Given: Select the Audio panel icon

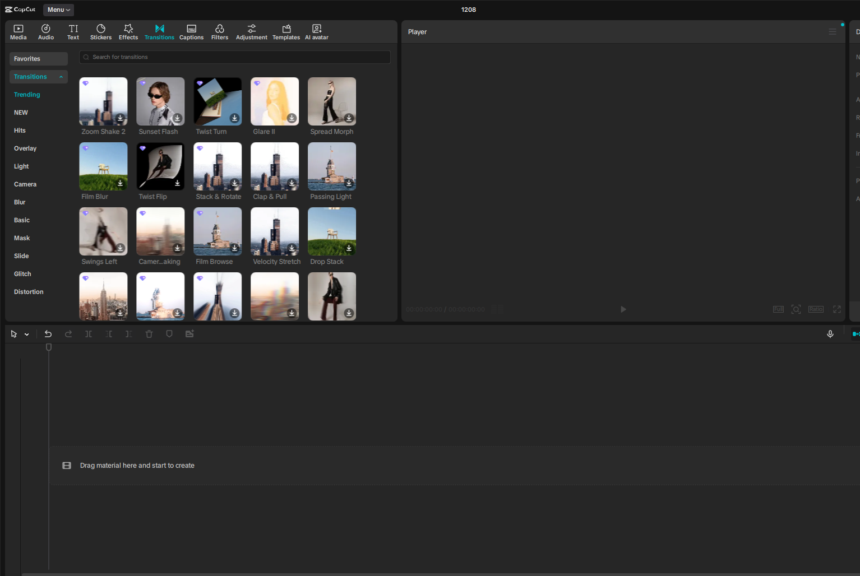Looking at the screenshot, I should pos(45,31).
